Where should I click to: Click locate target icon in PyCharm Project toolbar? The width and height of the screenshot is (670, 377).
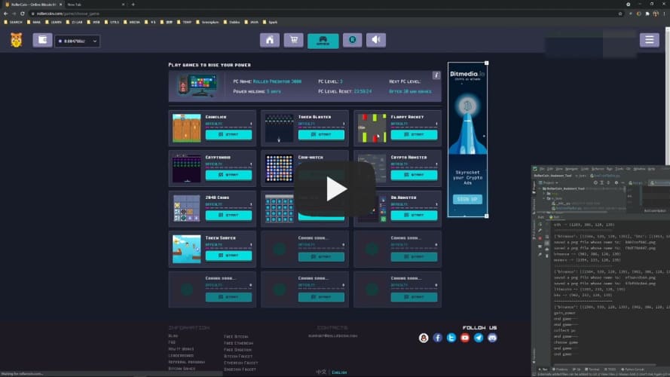coord(595,182)
